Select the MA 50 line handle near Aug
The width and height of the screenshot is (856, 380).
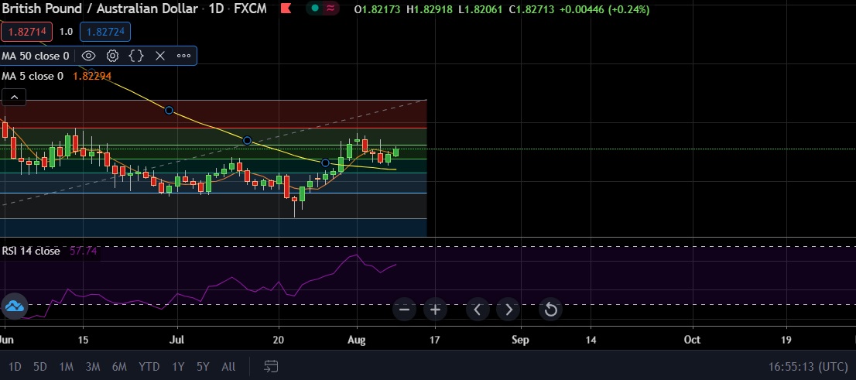click(x=325, y=163)
